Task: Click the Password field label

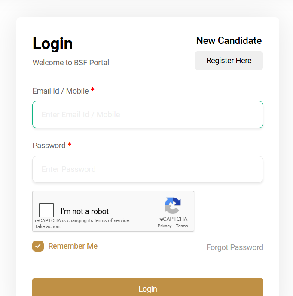Action: (x=49, y=146)
